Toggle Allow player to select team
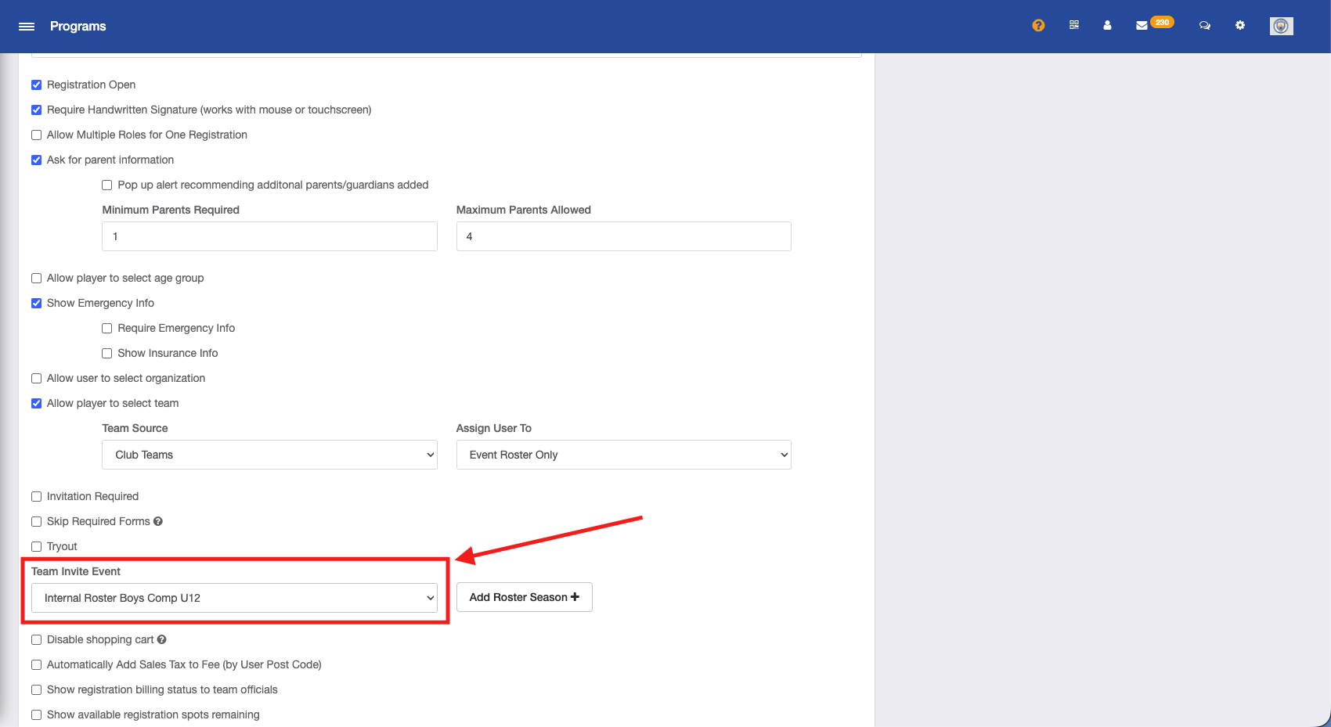This screenshot has height=727, width=1331. coord(36,403)
